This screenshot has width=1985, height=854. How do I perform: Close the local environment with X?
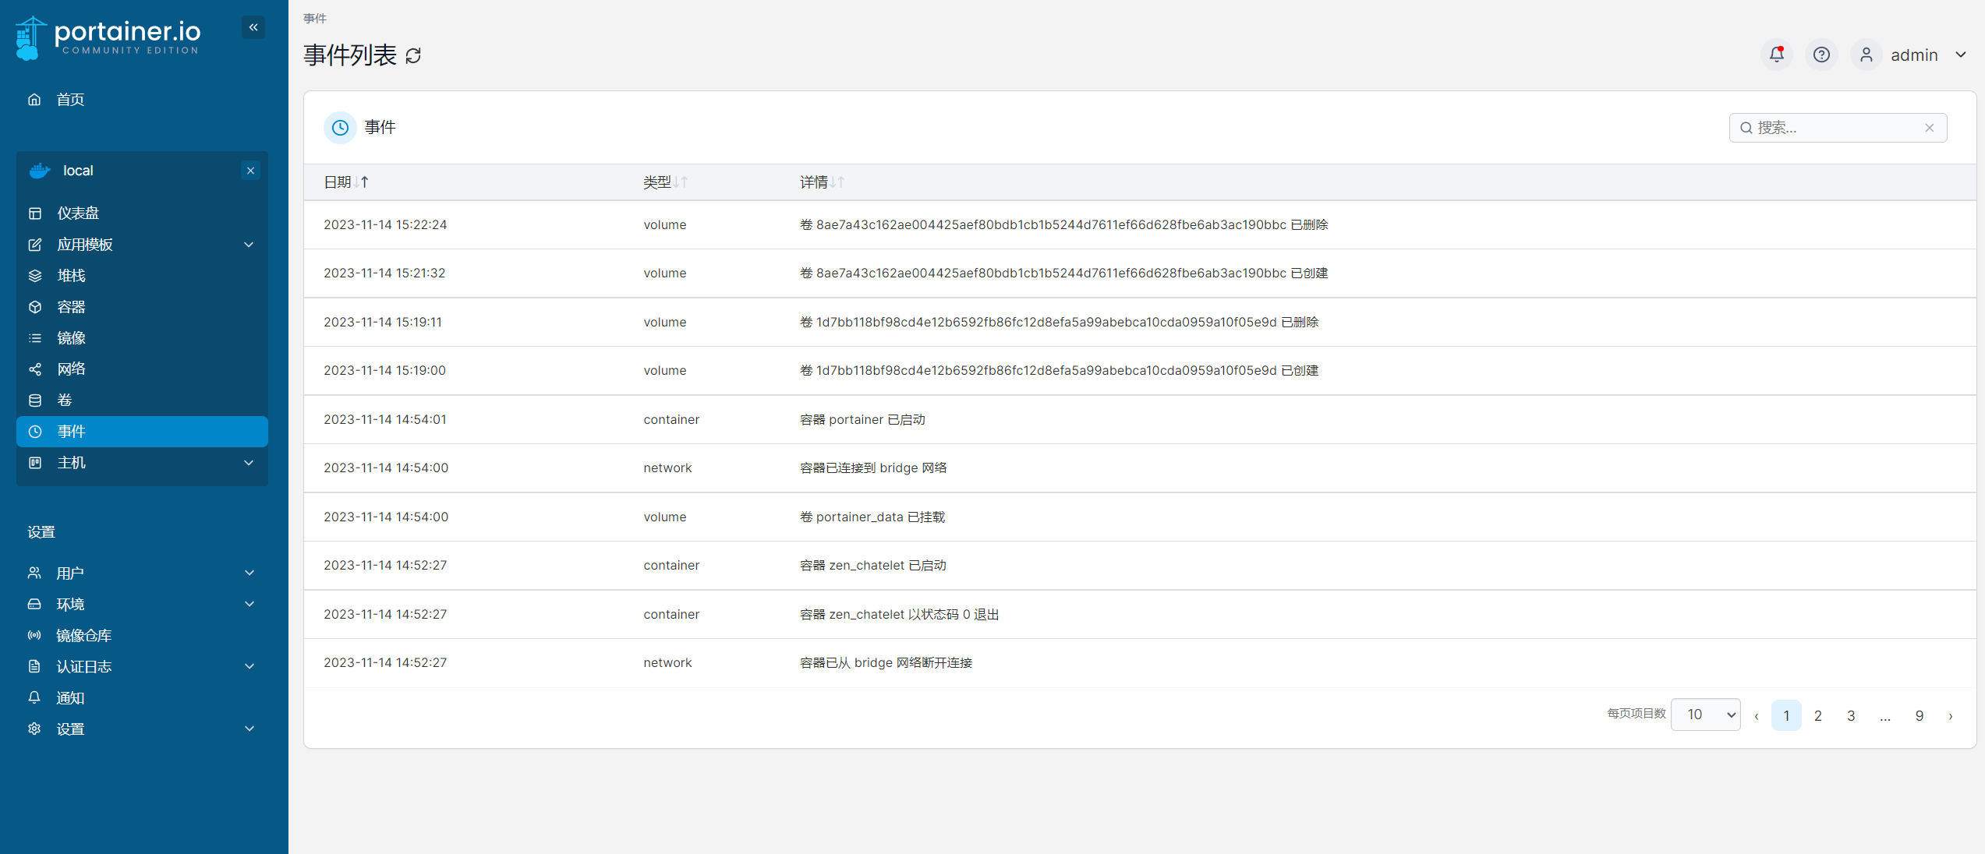tap(250, 171)
